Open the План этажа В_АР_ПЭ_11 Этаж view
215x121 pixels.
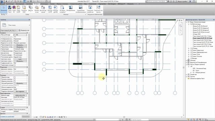202,36
